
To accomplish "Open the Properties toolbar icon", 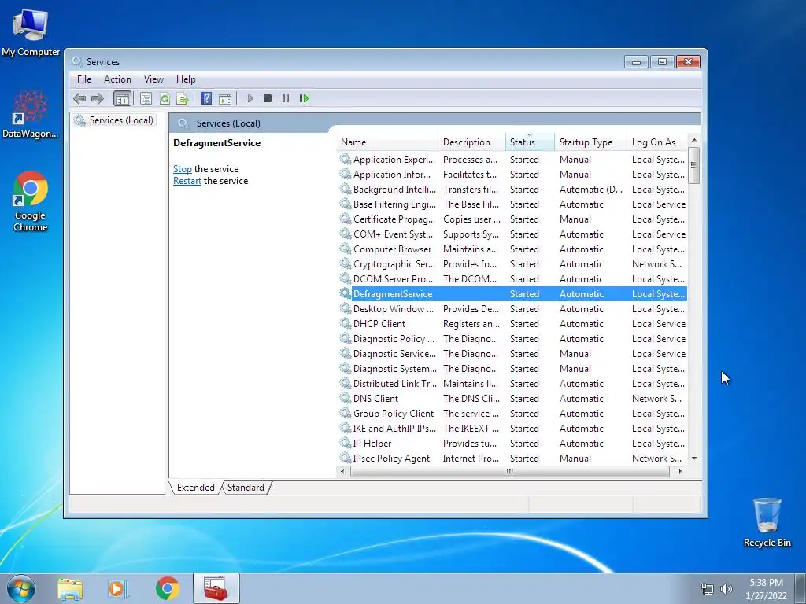I will [x=146, y=98].
